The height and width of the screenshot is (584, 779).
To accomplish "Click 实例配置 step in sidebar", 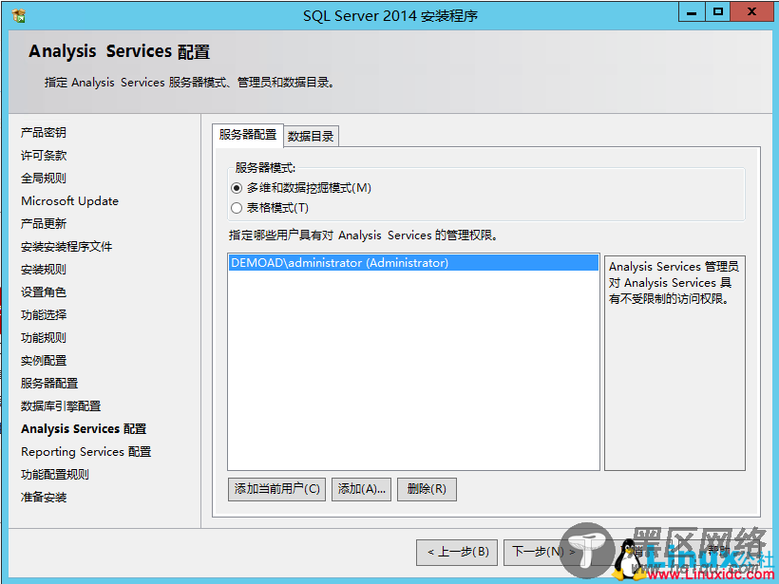I will 43,361.
